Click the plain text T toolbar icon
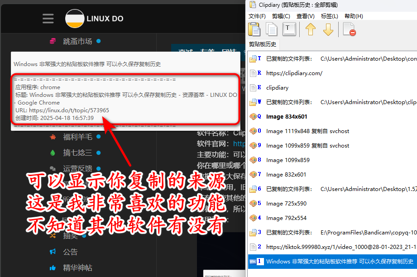The width and height of the screenshot is (417, 277). [x=289, y=29]
